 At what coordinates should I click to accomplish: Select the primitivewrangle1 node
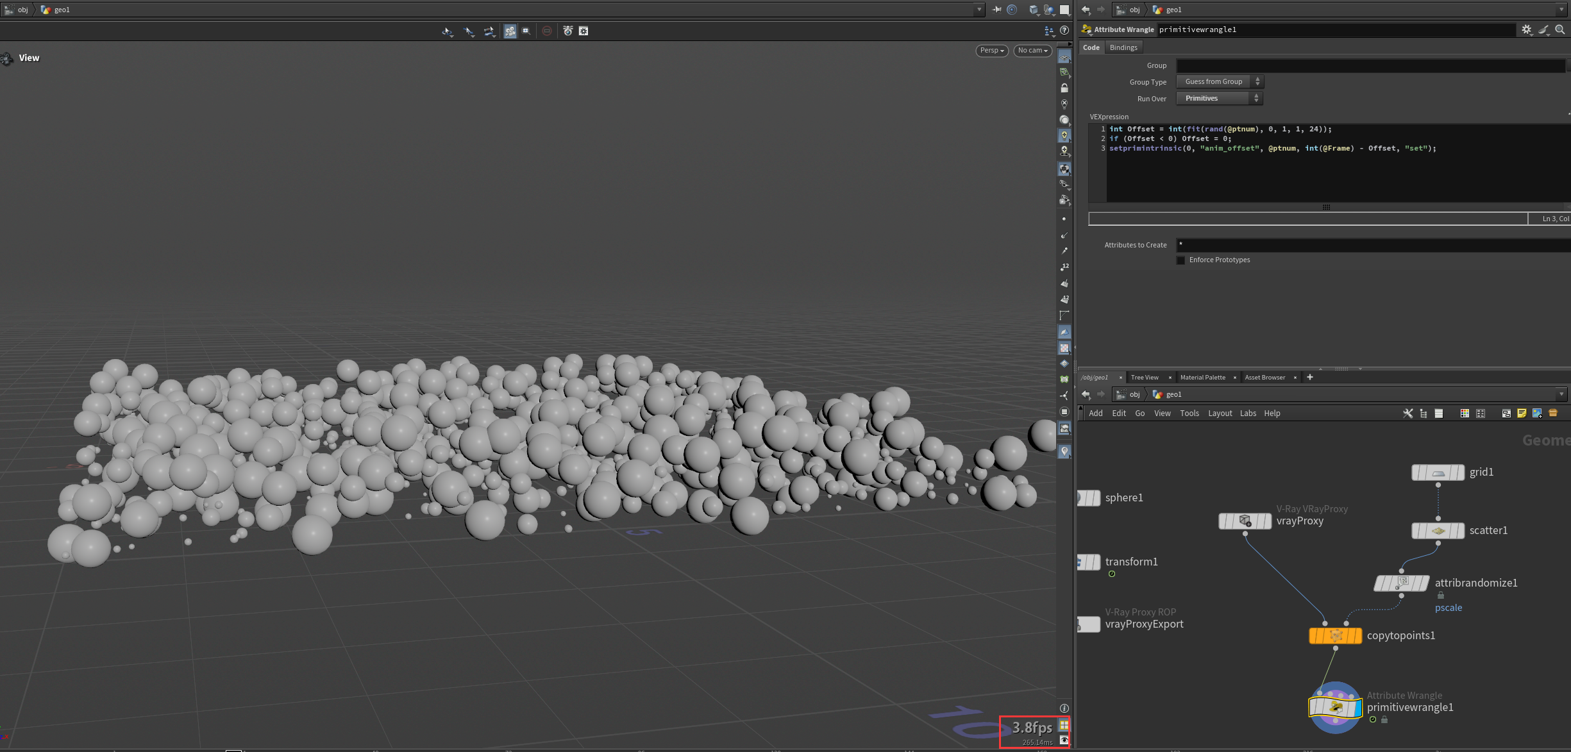coord(1335,708)
